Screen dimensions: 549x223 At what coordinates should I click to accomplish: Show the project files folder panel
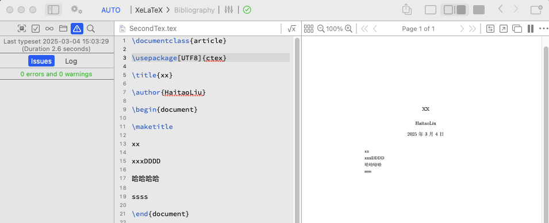[x=63, y=29]
